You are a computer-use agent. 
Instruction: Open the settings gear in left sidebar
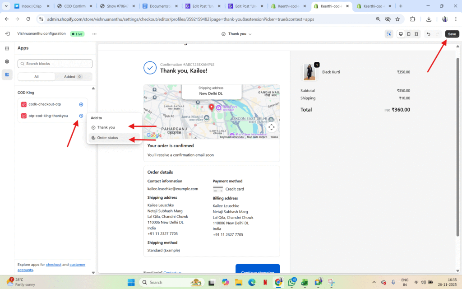(x=7, y=61)
